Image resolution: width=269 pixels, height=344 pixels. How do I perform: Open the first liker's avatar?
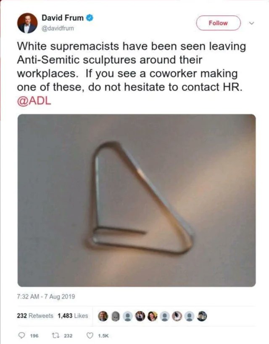pyautogui.click(x=103, y=316)
